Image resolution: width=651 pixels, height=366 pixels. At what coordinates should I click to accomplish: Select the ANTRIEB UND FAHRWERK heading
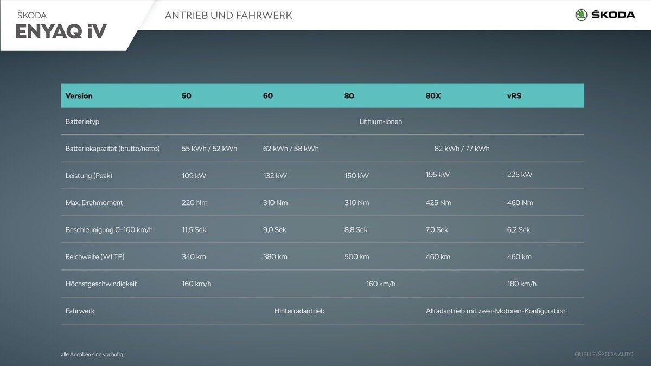[228, 15]
